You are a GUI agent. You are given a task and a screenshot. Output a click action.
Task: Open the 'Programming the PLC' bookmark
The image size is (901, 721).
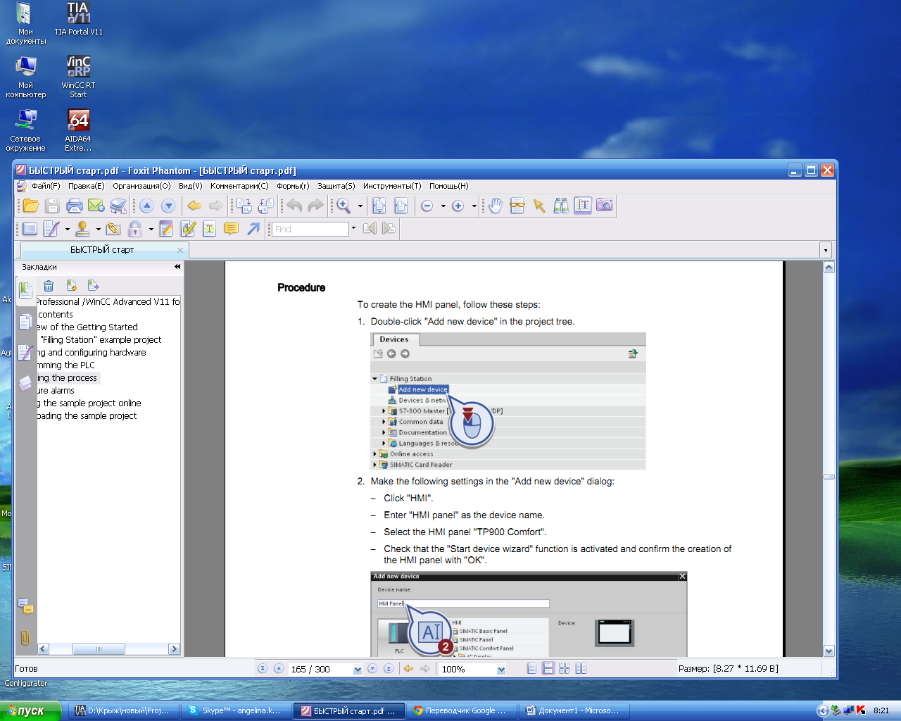(x=65, y=365)
